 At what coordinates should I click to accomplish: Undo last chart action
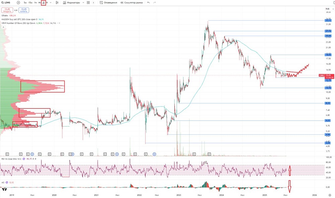pyautogui.click(x=148, y=3)
